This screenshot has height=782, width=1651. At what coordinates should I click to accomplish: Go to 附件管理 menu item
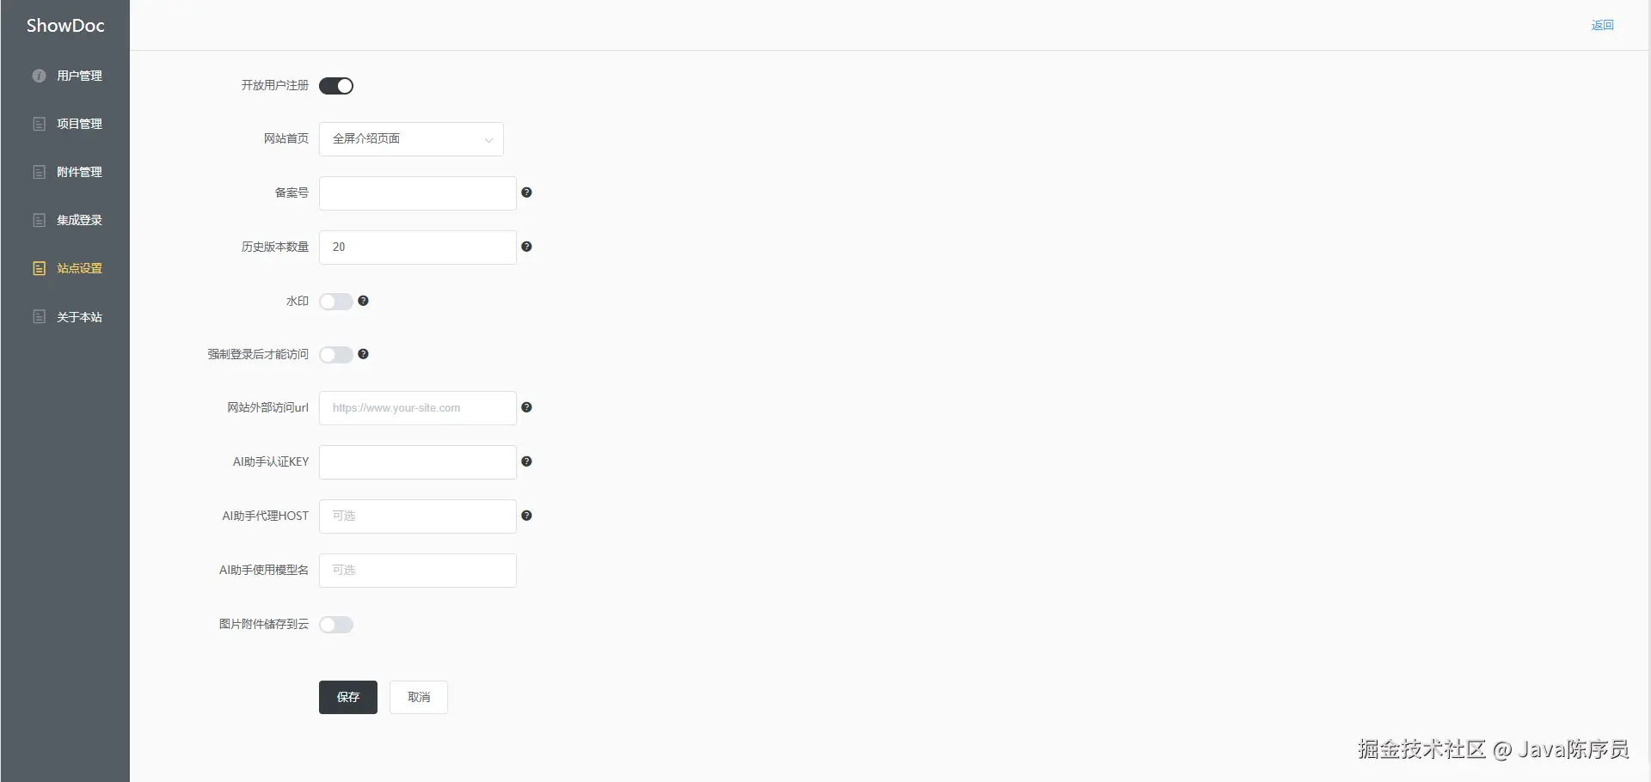[x=79, y=172]
